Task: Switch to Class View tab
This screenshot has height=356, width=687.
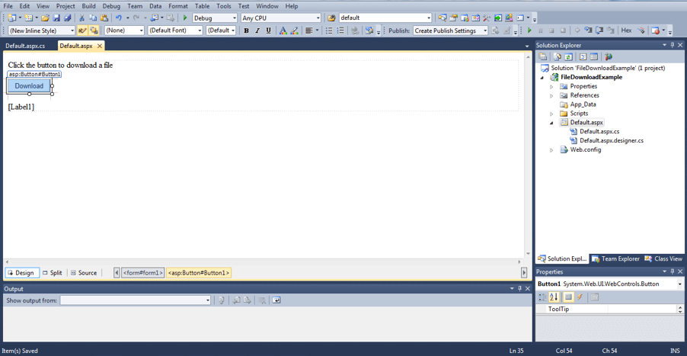Action: [663, 258]
